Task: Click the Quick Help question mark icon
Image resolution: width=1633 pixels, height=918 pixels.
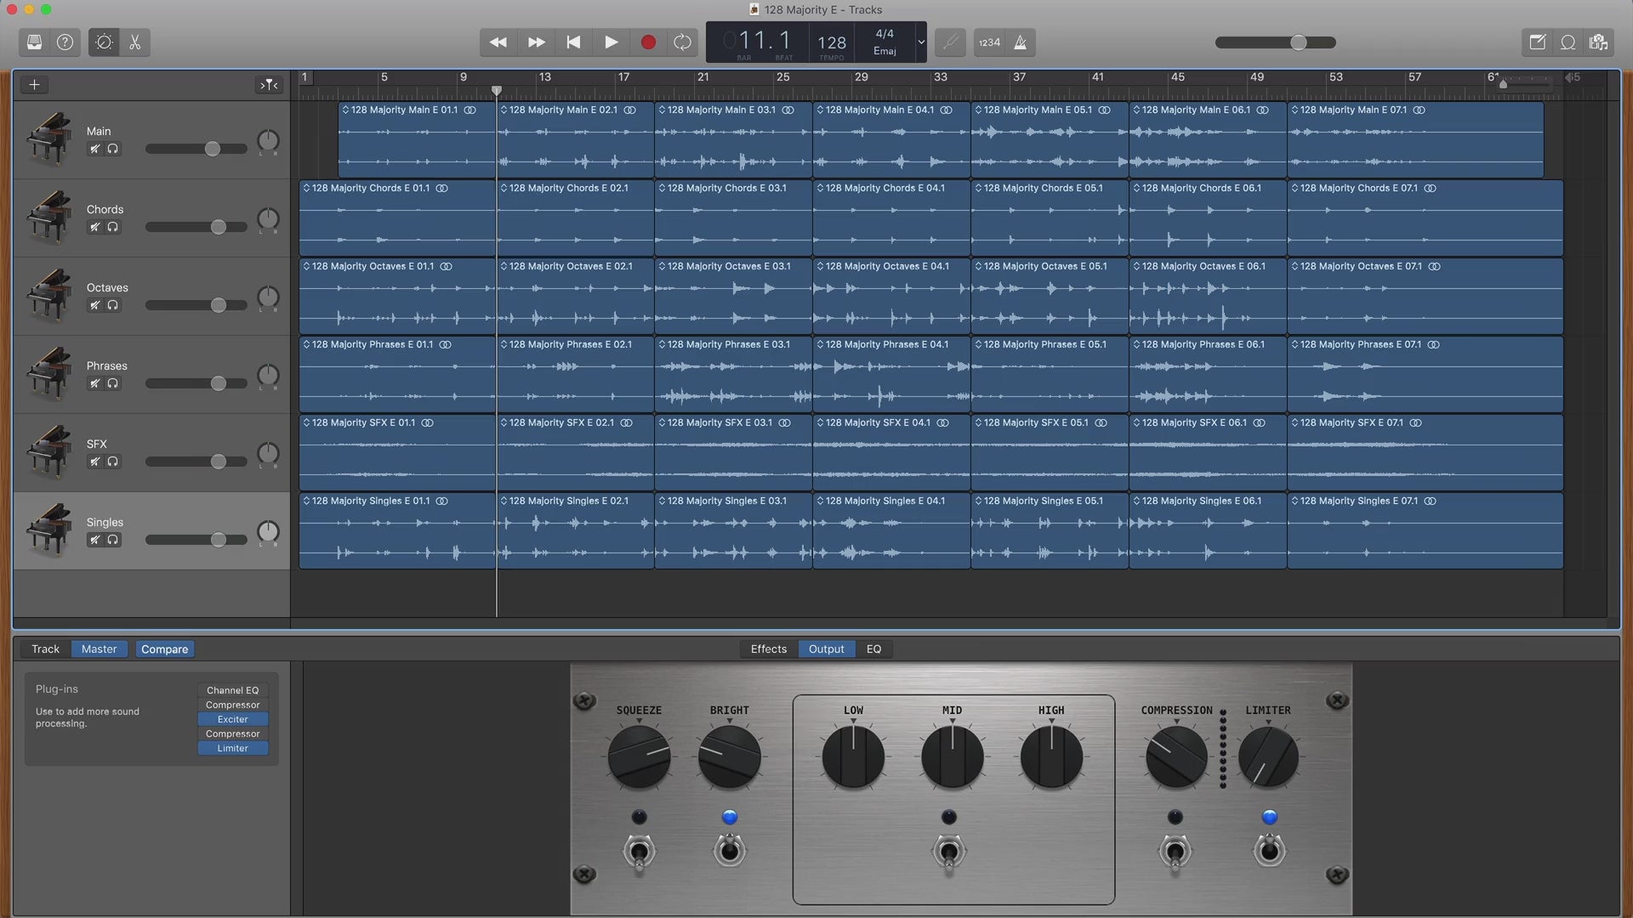Action: click(65, 42)
